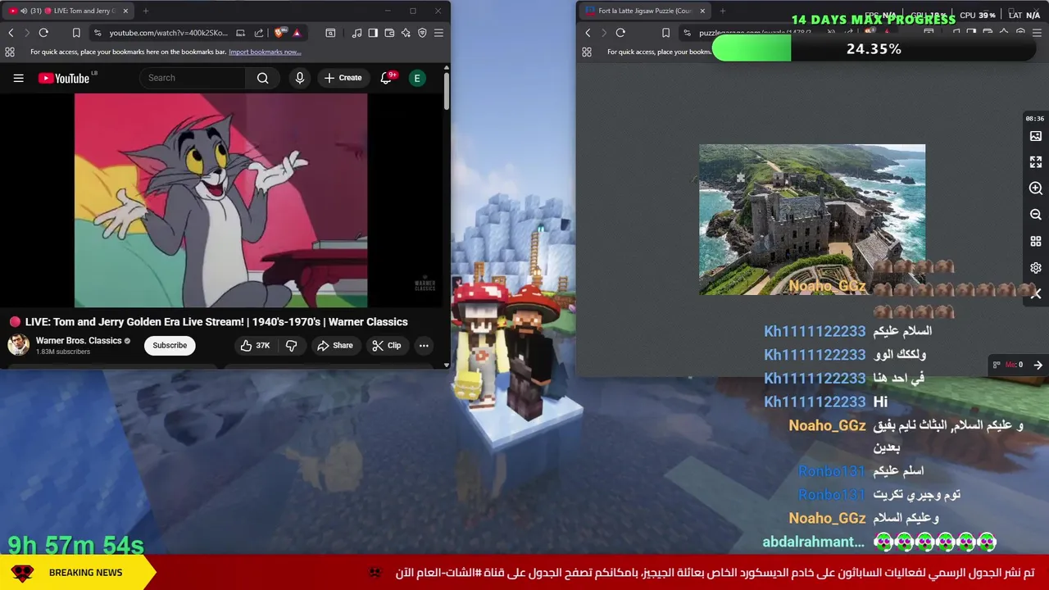Open the Brave main menu in YouTube window

[438, 33]
